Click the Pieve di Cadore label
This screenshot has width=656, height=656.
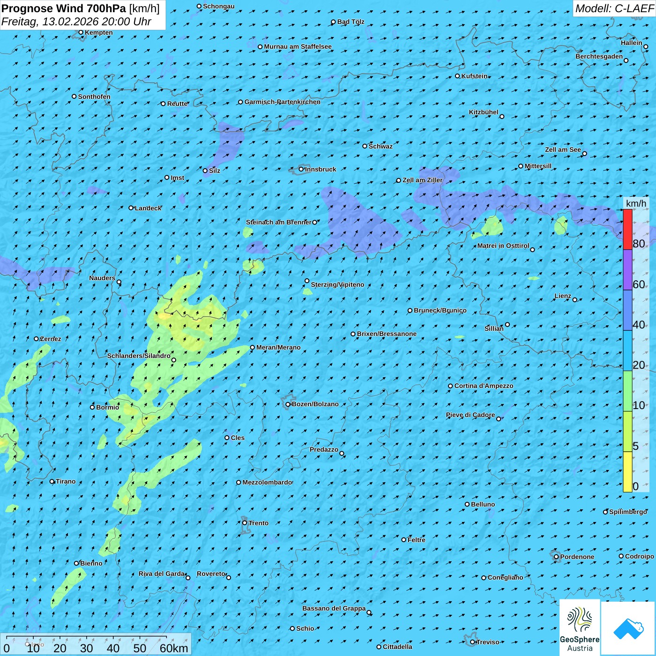(470, 415)
